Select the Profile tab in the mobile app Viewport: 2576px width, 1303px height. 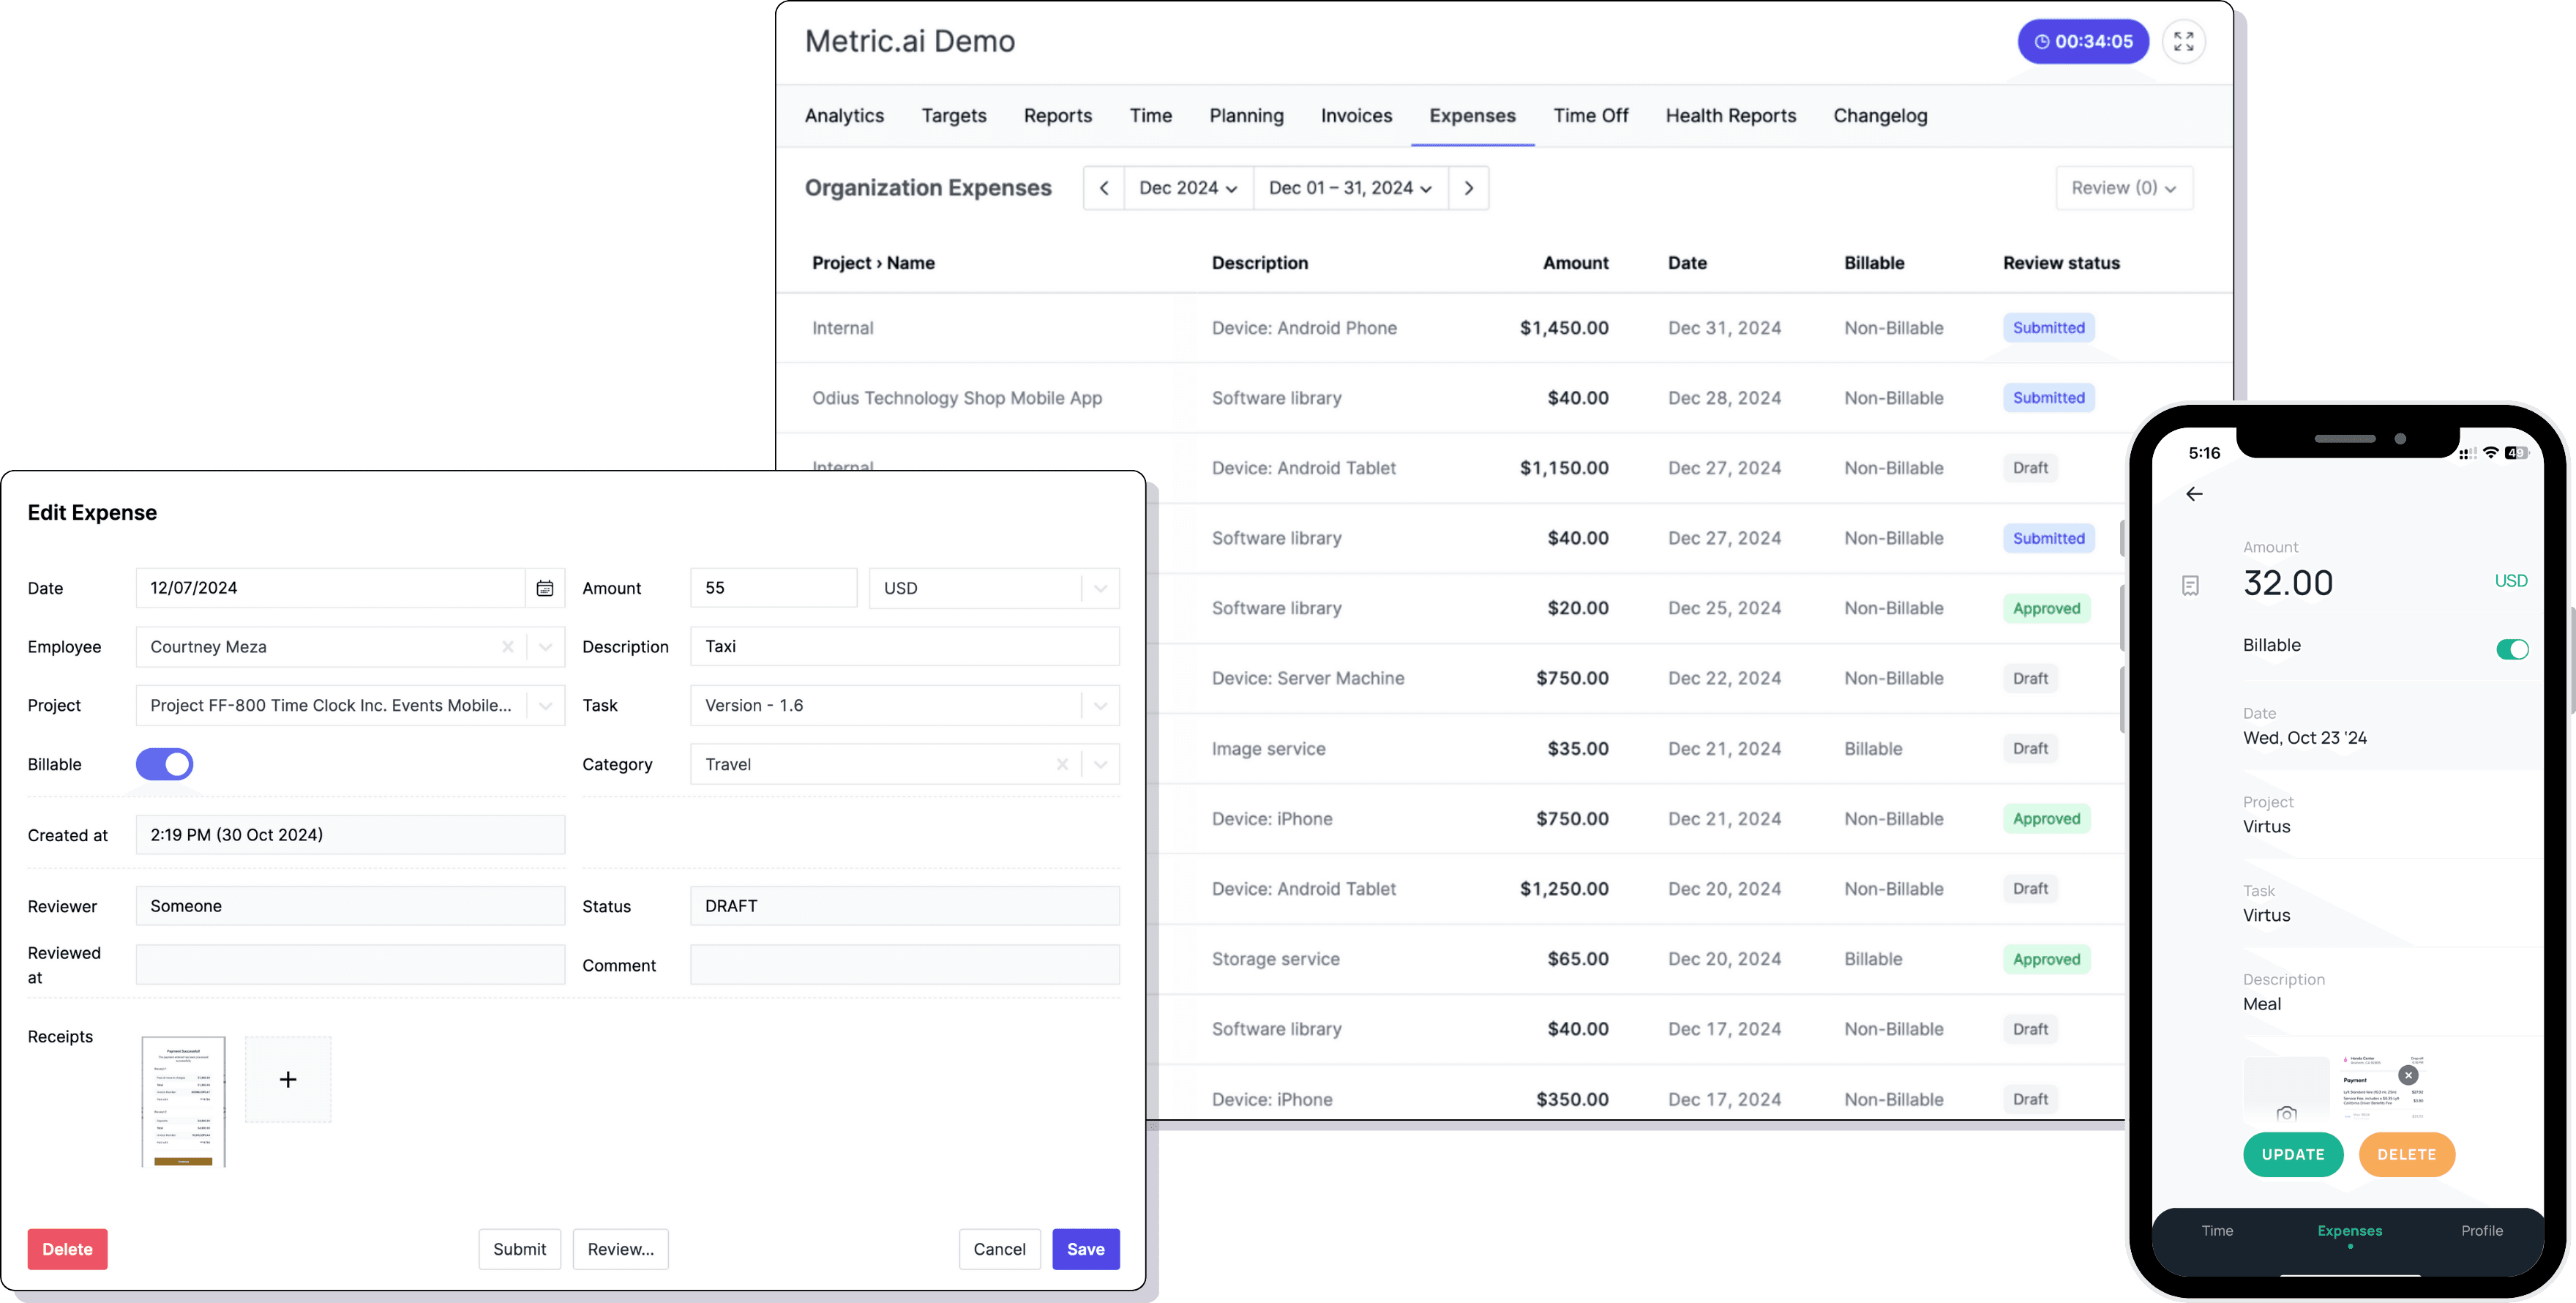[x=2482, y=1231]
